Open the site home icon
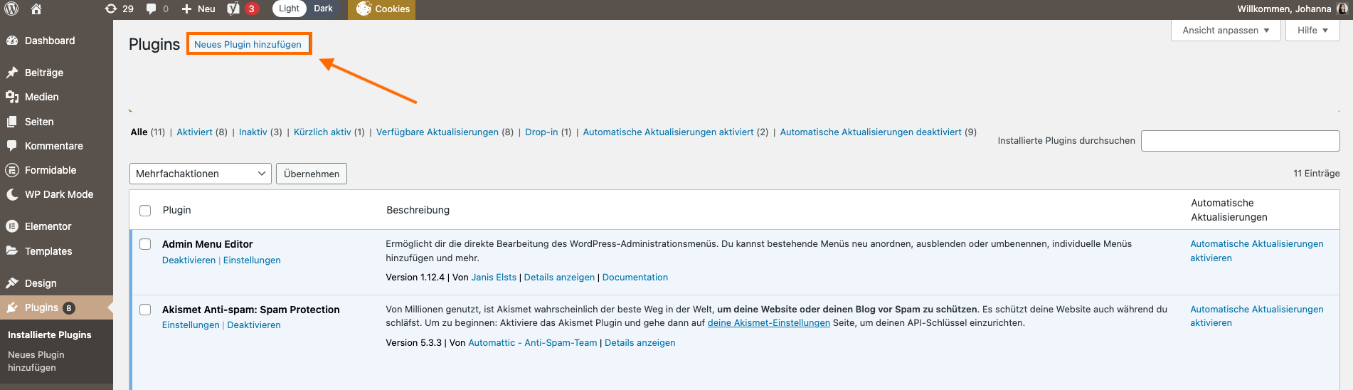The image size is (1353, 390). pyautogui.click(x=36, y=9)
